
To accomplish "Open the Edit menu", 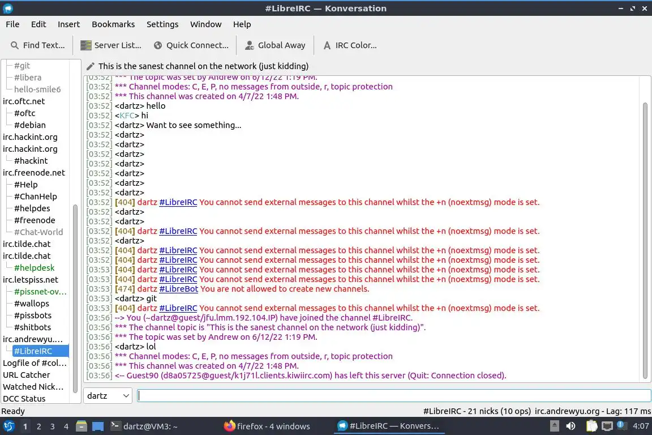I will [38, 24].
